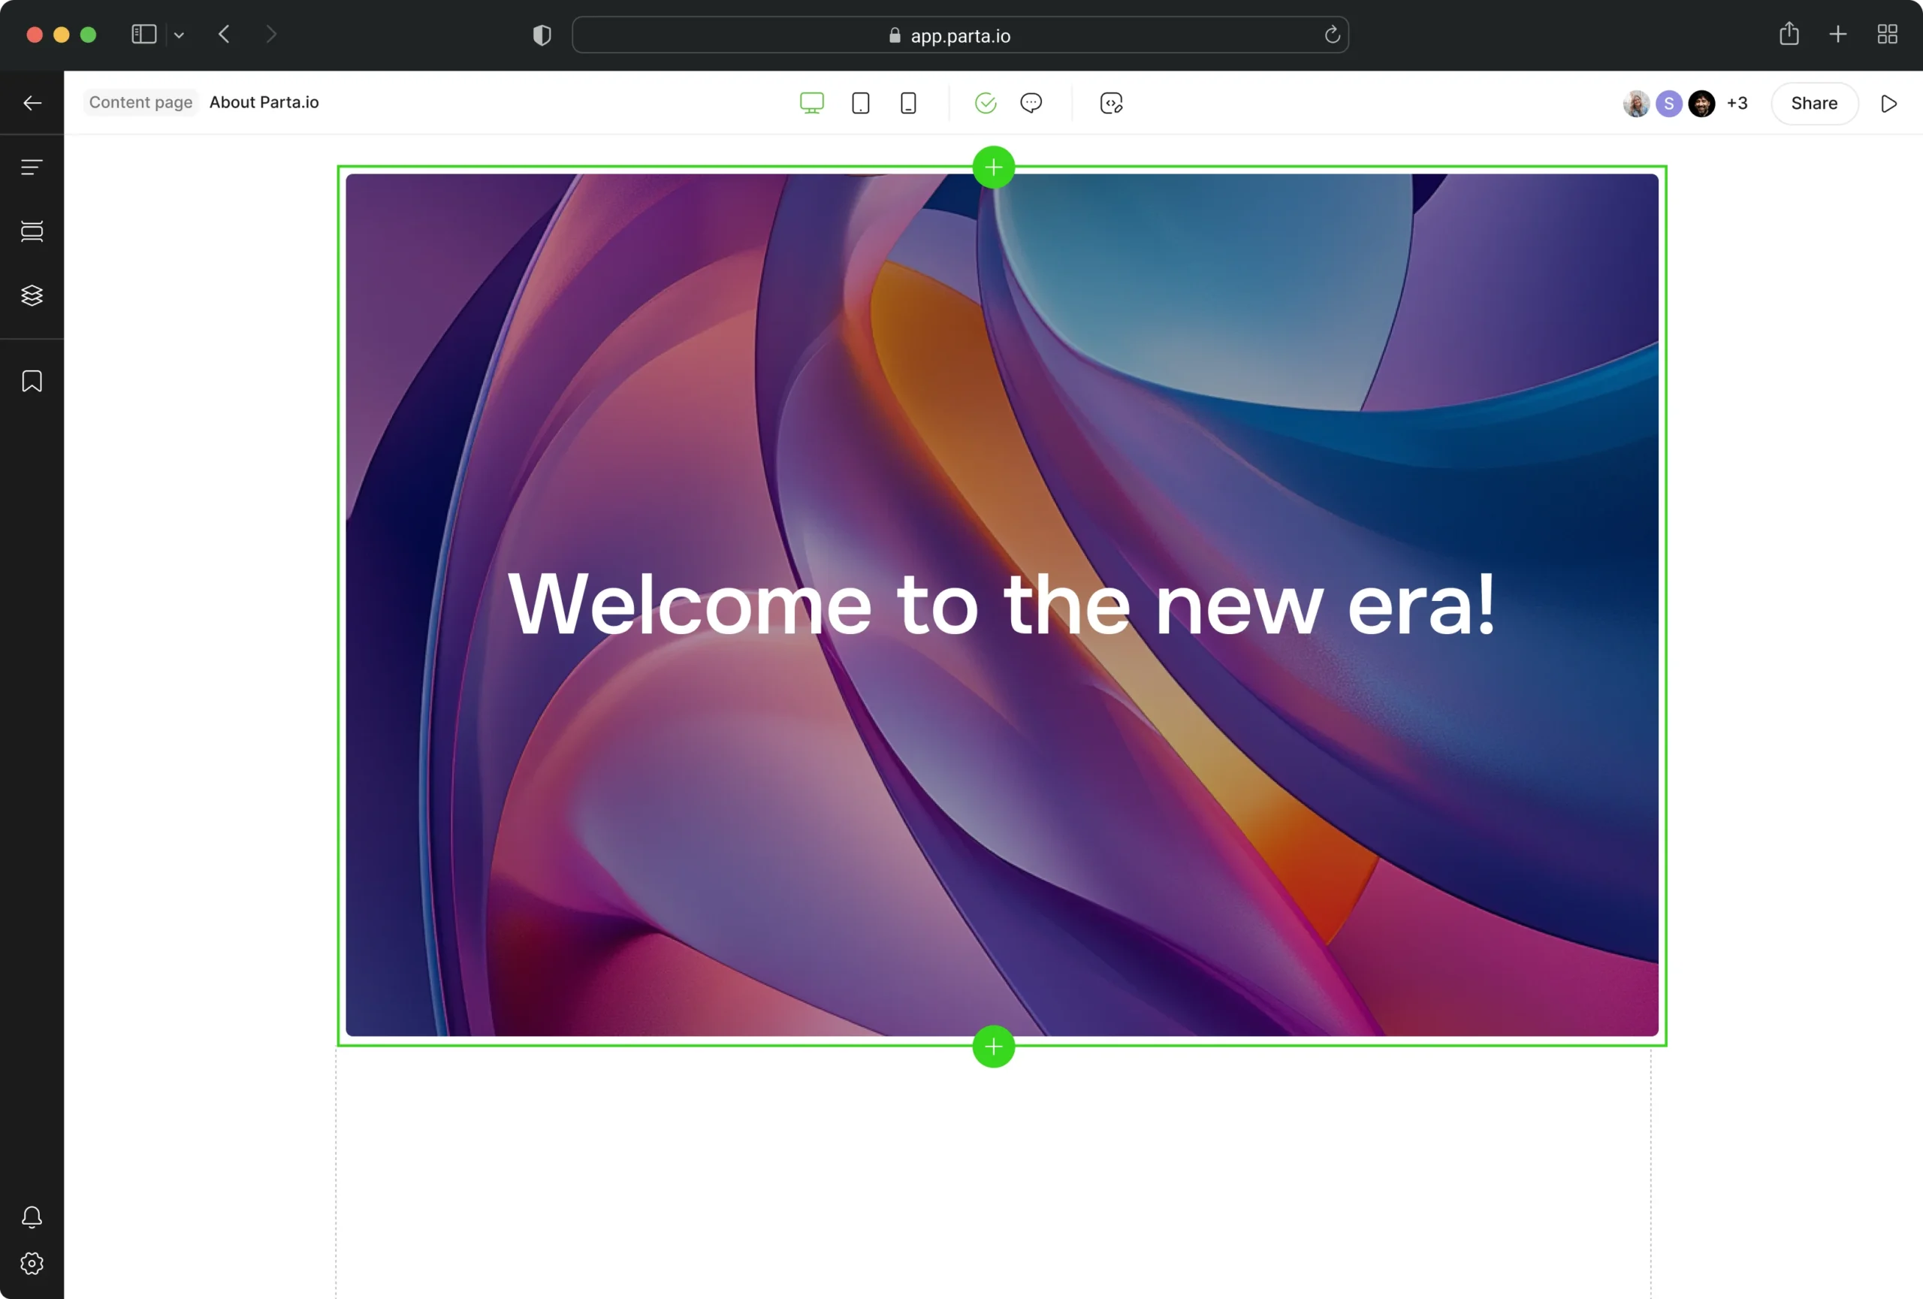The image size is (1923, 1299).
Task: Expand the browser sidebar dropdown chevron
Action: click(x=179, y=35)
